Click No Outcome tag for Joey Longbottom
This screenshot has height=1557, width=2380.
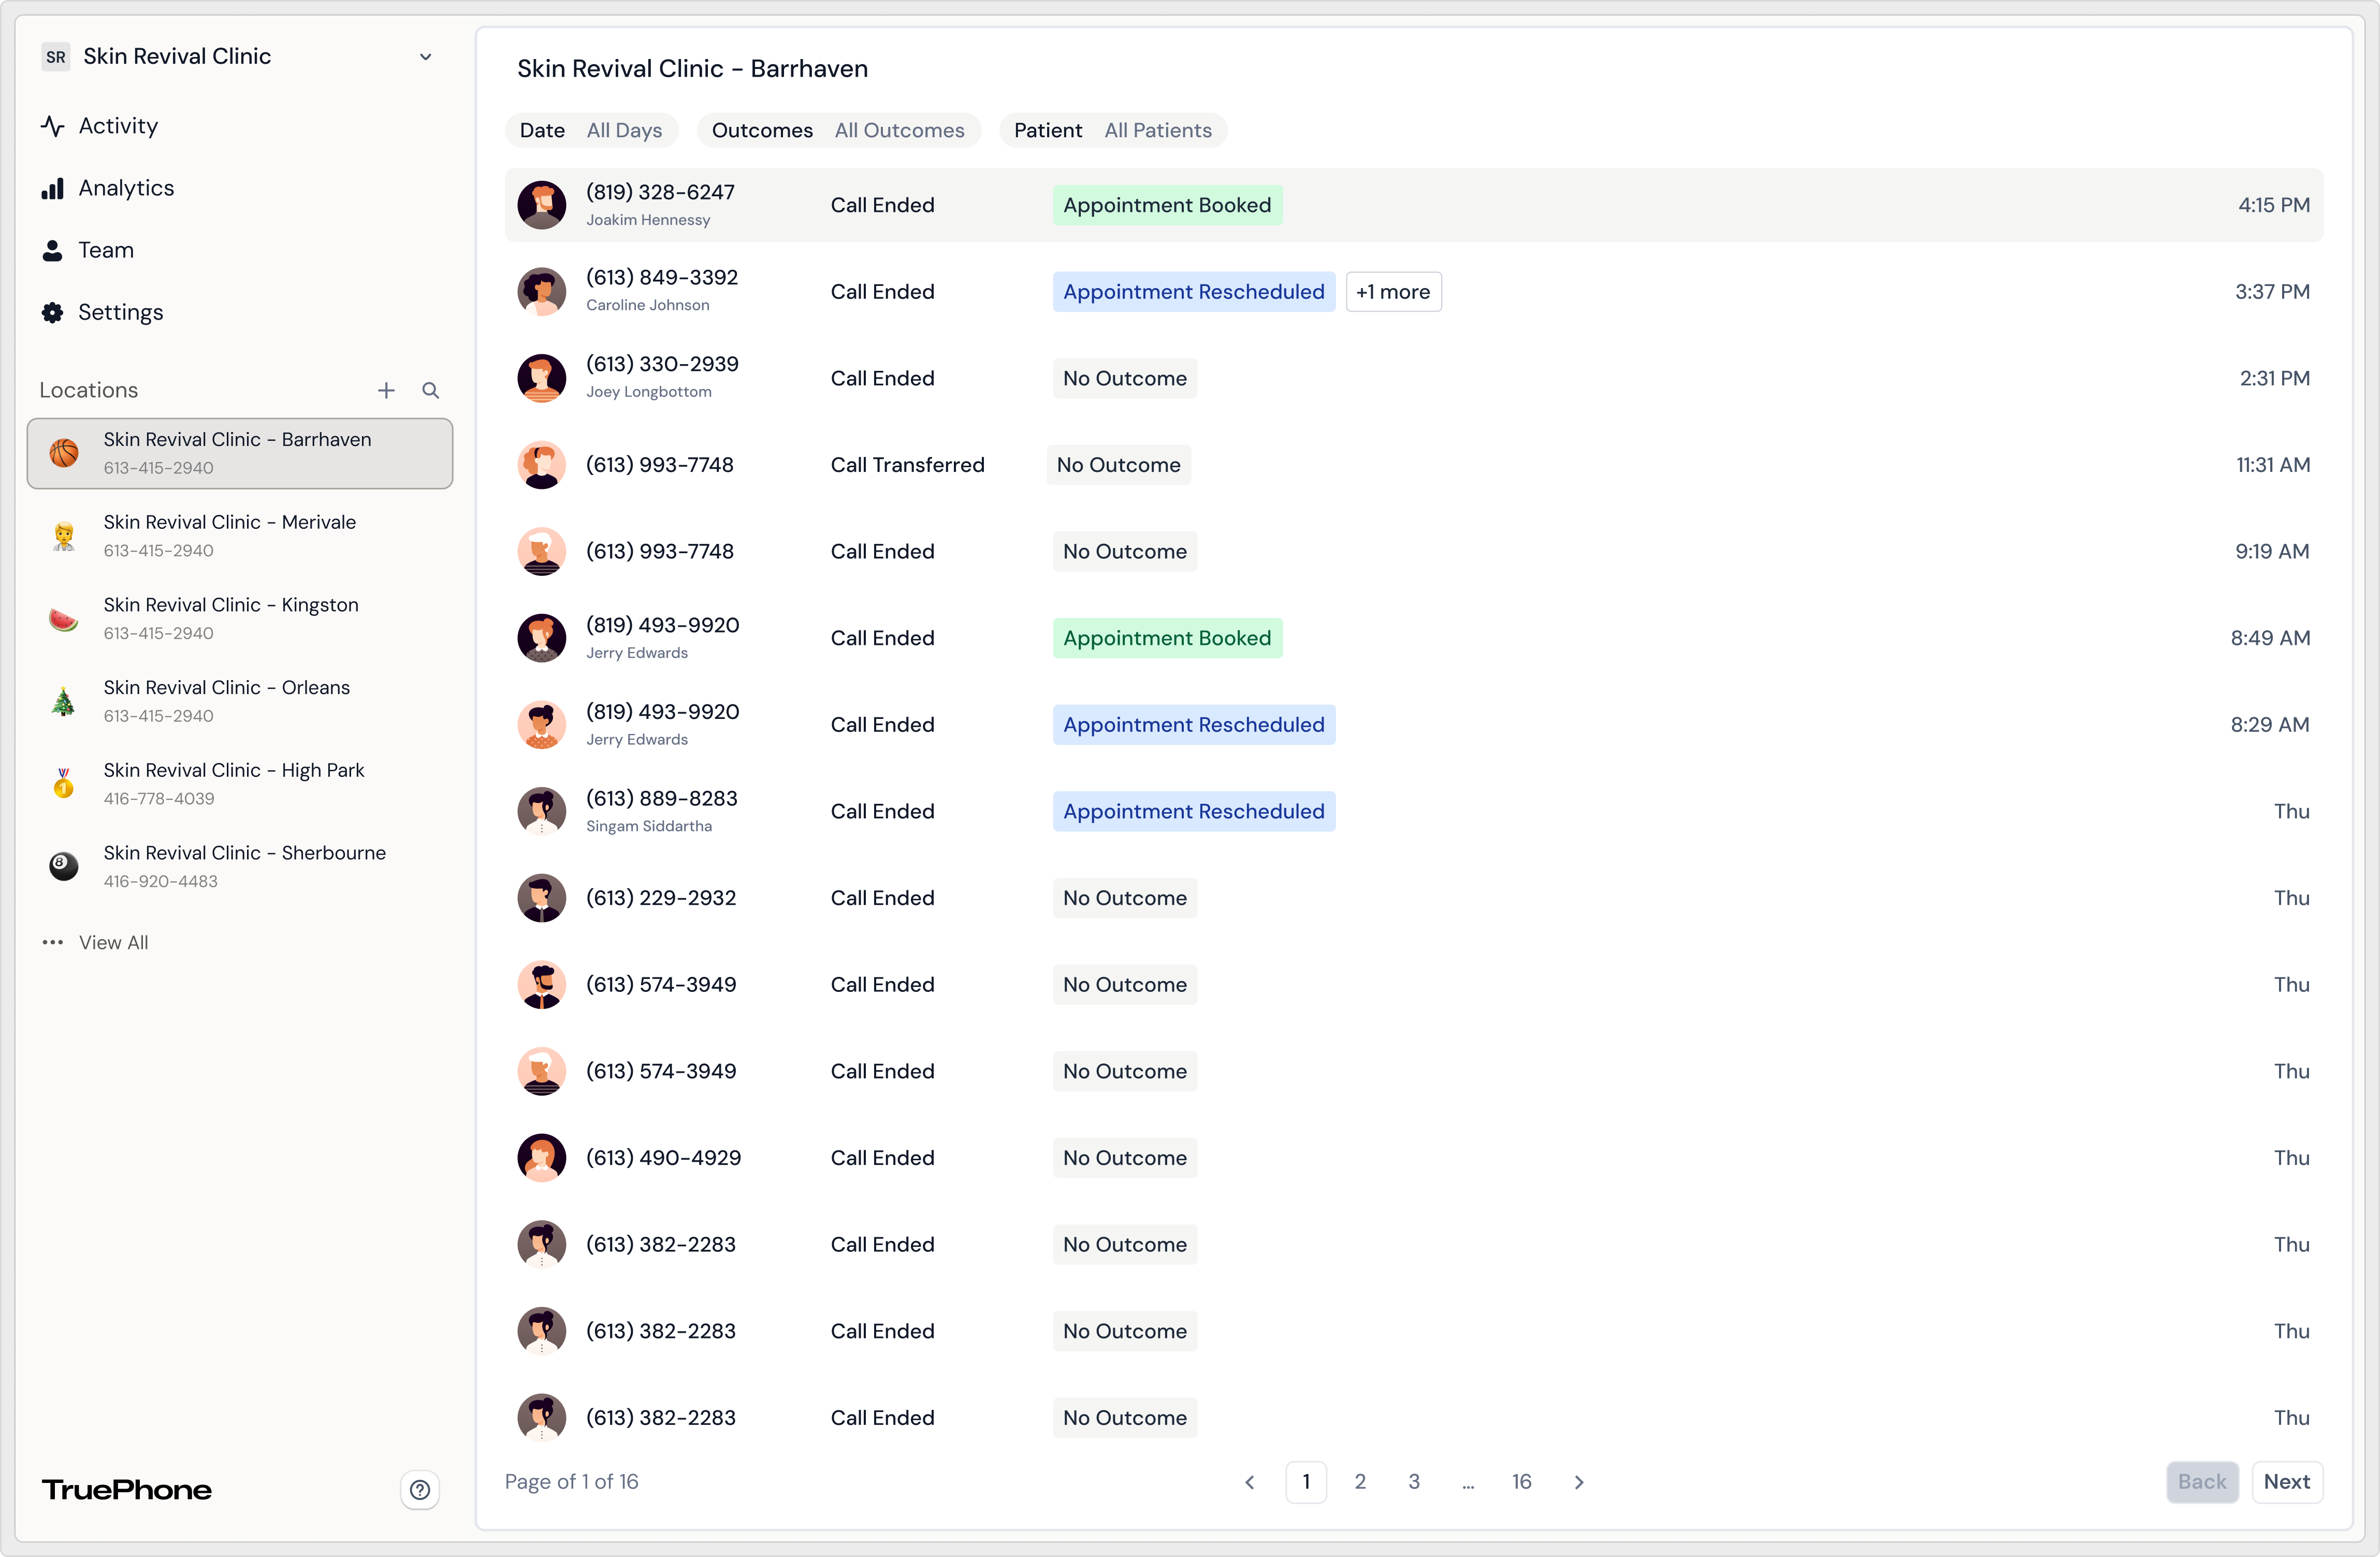pyautogui.click(x=1125, y=378)
